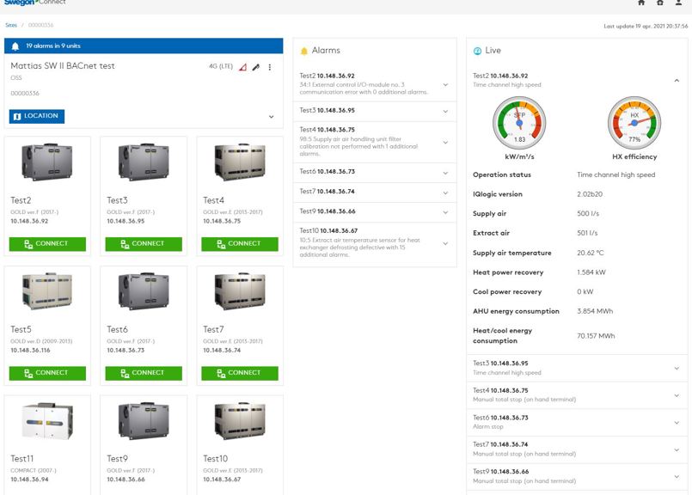Click the Test10 unit image
692x495 pixels.
[x=240, y=420]
